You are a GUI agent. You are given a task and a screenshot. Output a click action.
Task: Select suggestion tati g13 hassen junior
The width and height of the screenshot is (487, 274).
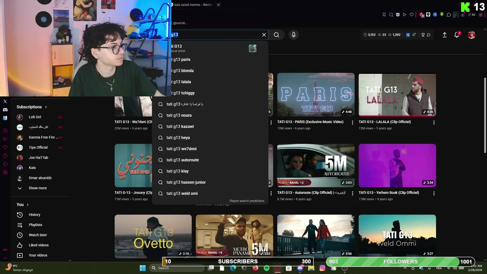click(210, 182)
